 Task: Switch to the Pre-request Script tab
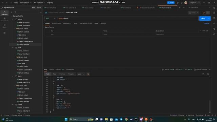point(86,23)
